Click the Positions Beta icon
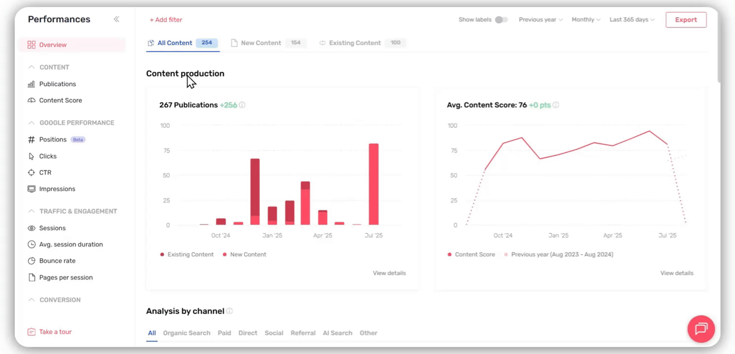Viewport: 735px width, 354px height. coord(31,139)
